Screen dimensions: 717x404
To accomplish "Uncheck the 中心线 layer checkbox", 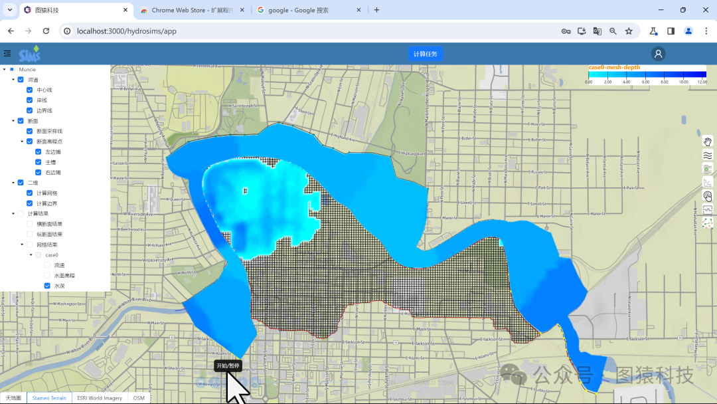I will pyautogui.click(x=30, y=90).
